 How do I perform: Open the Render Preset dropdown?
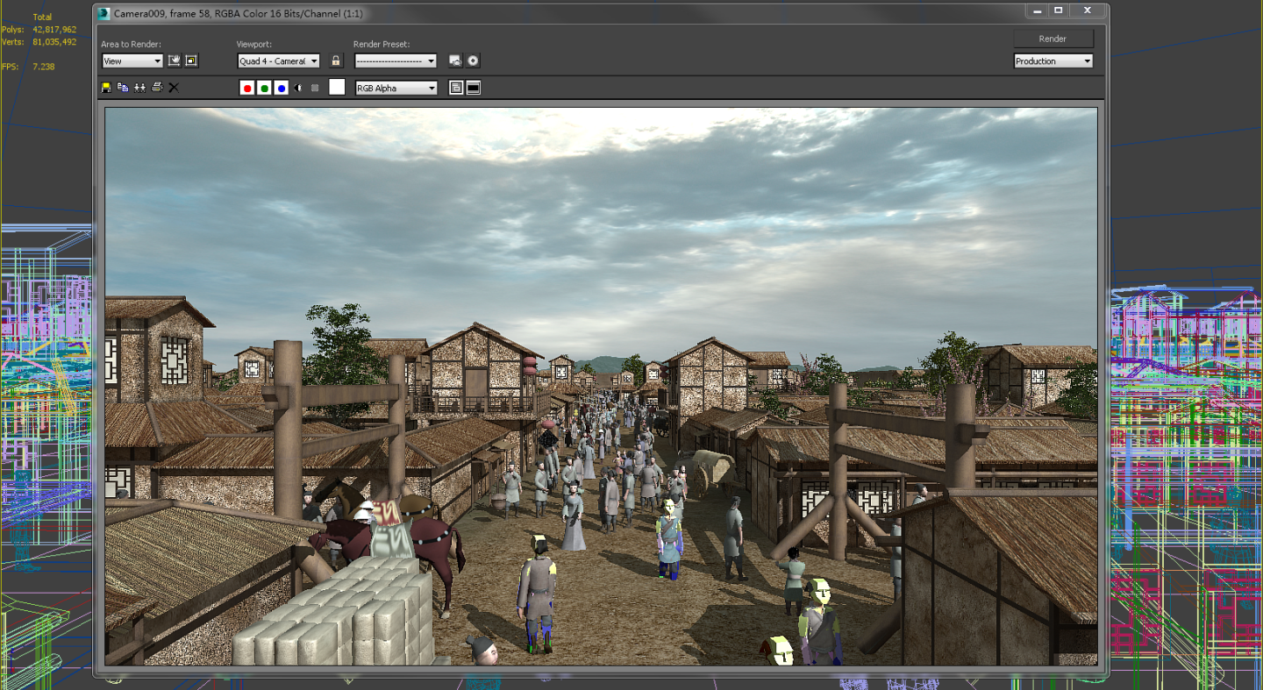[x=396, y=61]
